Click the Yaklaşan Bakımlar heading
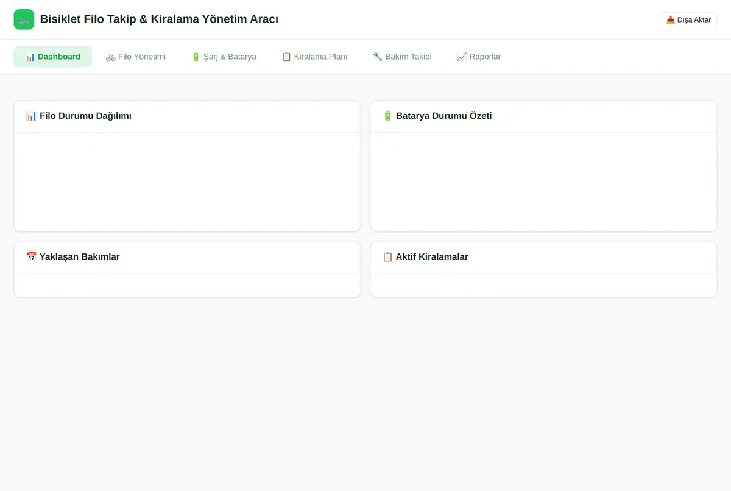 [72, 257]
